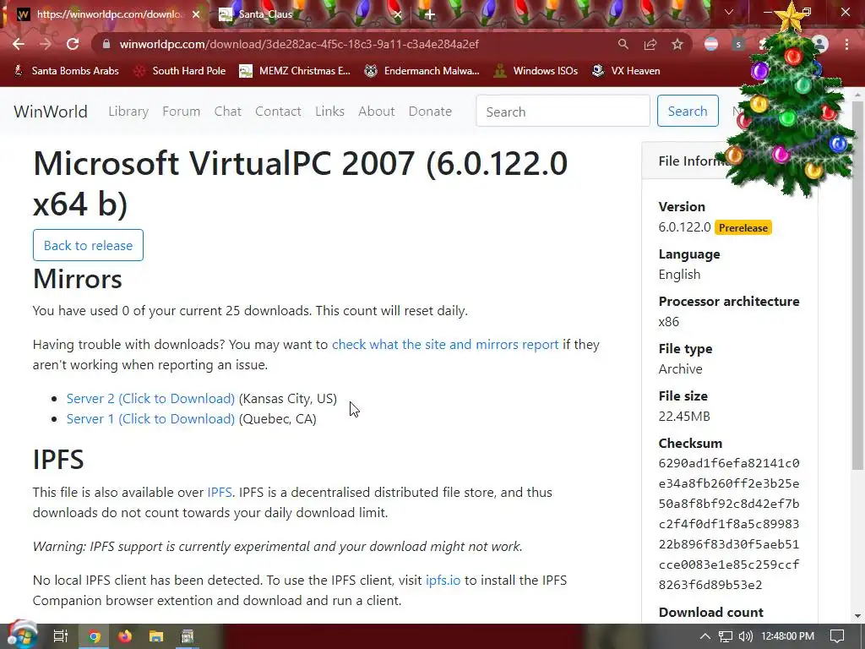The image size is (865, 649).
Task: Open the Library nav item
Action: click(128, 112)
